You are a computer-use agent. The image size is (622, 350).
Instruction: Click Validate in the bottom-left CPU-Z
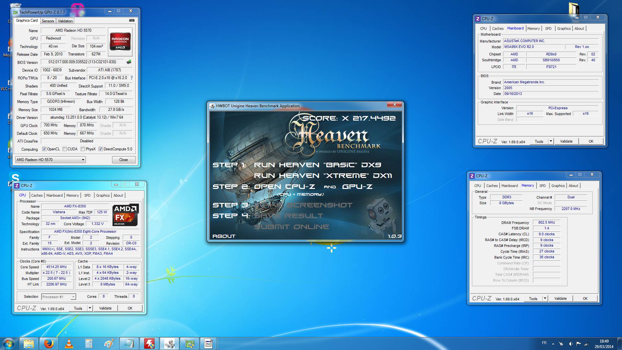tap(105, 308)
